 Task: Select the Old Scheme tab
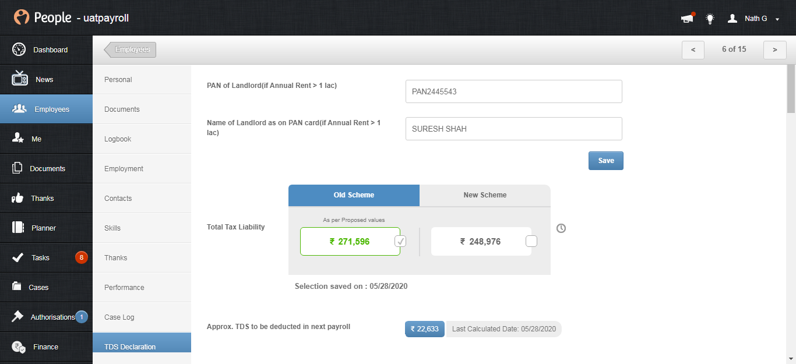pyautogui.click(x=354, y=195)
